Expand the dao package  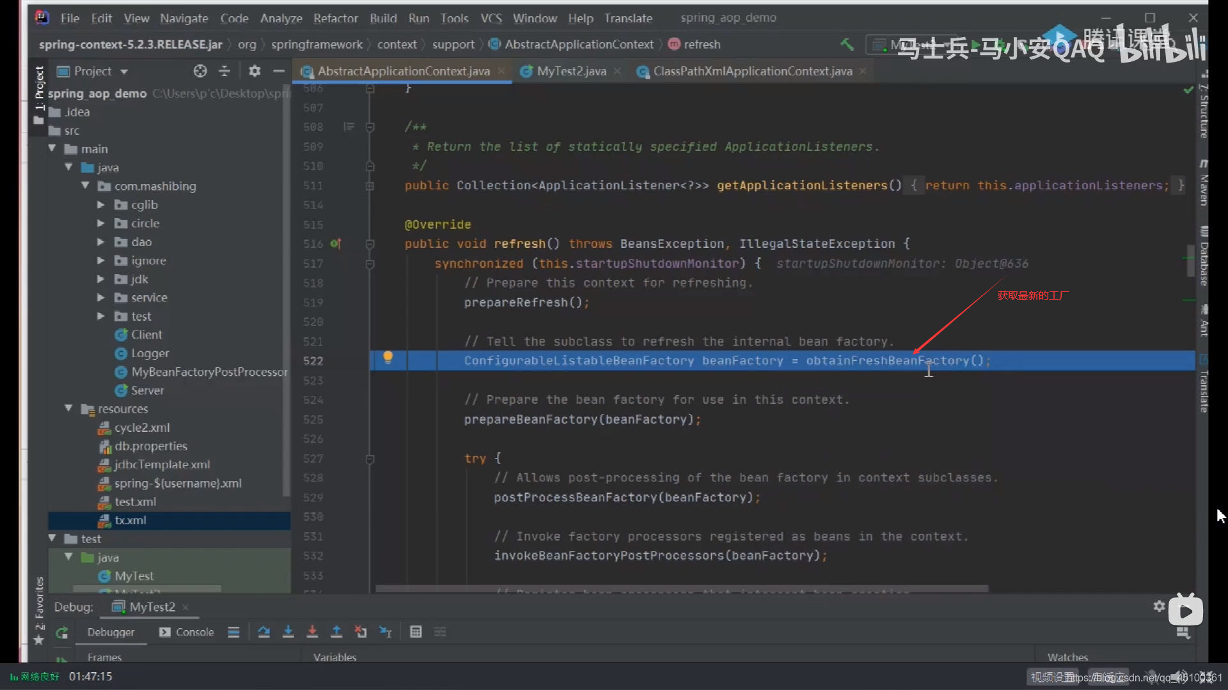(100, 241)
